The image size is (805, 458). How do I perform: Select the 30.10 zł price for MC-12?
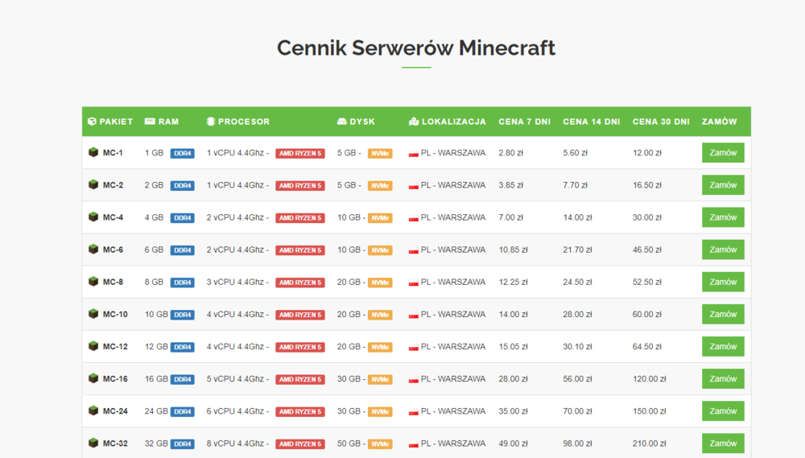(x=577, y=347)
